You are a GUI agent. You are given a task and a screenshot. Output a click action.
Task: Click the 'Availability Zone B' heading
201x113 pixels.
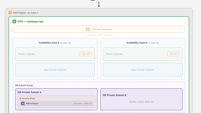click(137, 43)
